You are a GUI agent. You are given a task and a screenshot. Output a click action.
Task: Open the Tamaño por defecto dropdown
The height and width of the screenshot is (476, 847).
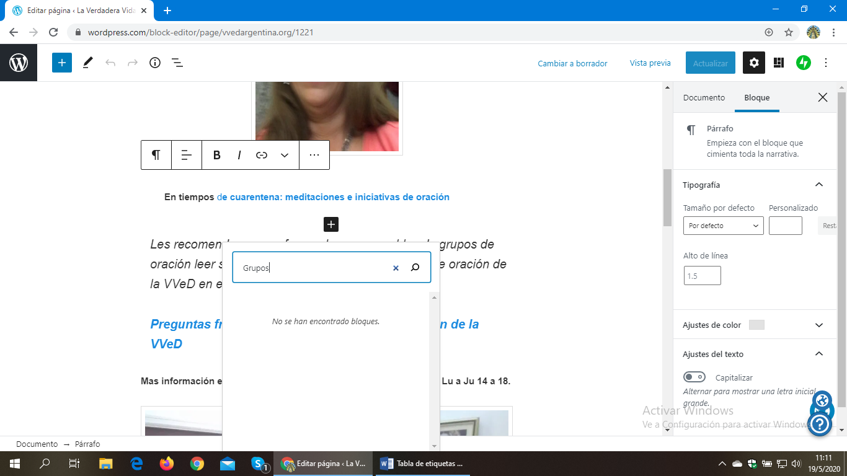723,226
